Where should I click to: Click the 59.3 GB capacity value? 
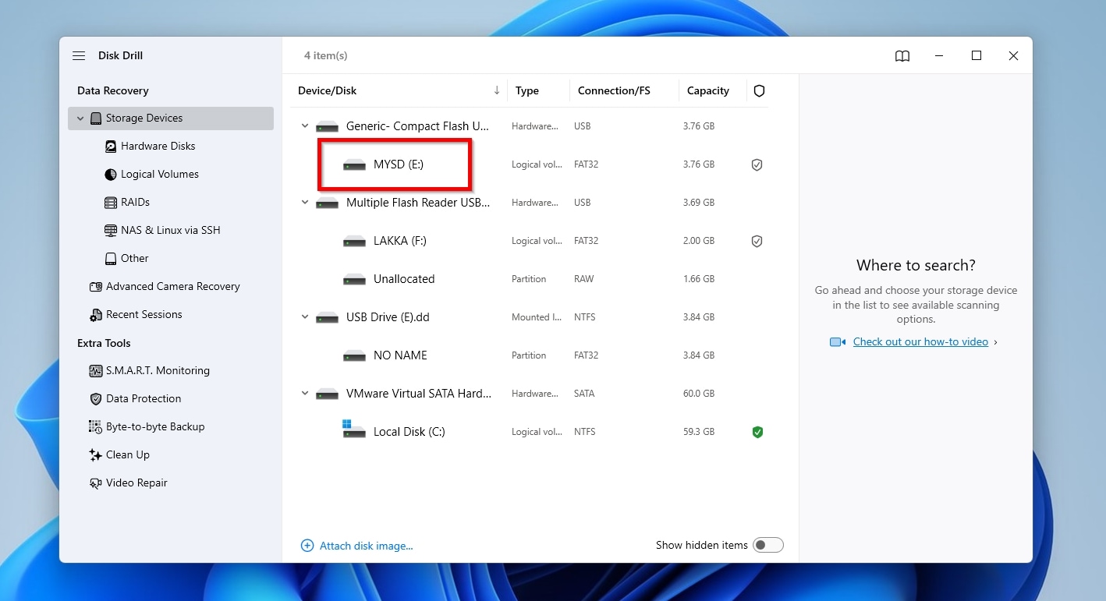(x=699, y=432)
